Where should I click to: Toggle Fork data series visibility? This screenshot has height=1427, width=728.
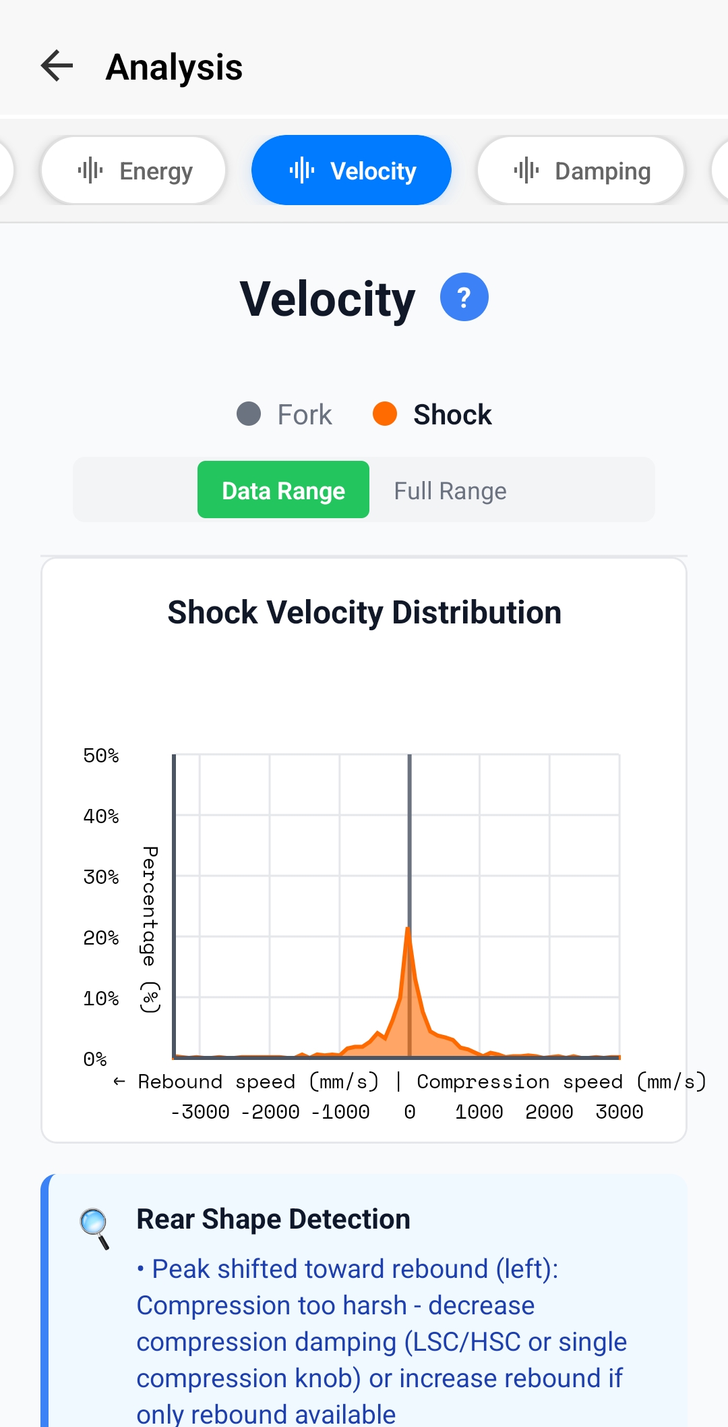(283, 414)
